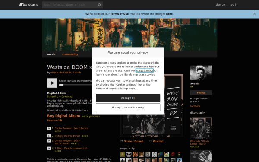Image resolution: width=259 pixels, height=162 pixels.
Task: Open the first supporter avatar
Action: pos(123,154)
